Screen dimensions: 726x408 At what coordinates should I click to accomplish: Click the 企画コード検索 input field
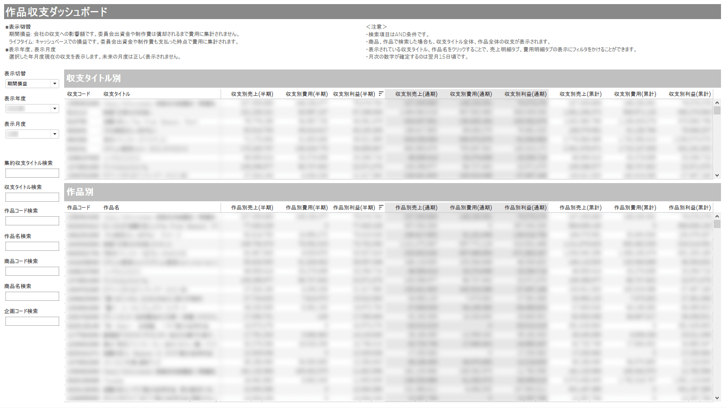pos(32,321)
